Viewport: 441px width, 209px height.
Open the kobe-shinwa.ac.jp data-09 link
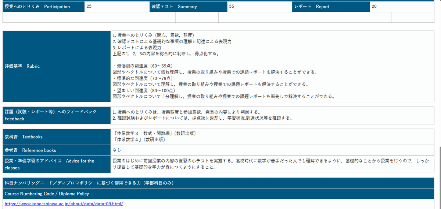pos(64,204)
